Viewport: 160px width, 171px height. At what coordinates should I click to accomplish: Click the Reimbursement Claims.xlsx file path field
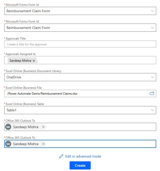point(76,93)
